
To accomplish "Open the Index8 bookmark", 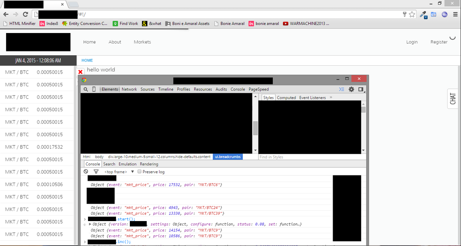I will 49,23.
